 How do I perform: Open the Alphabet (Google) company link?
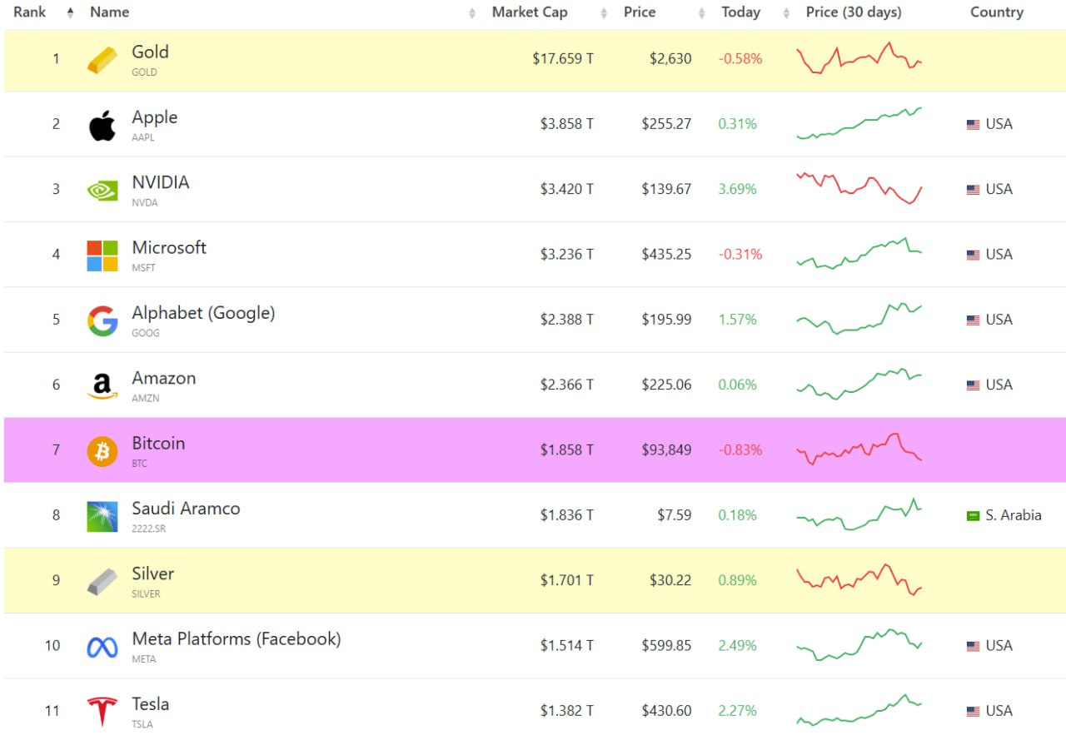[x=203, y=313]
